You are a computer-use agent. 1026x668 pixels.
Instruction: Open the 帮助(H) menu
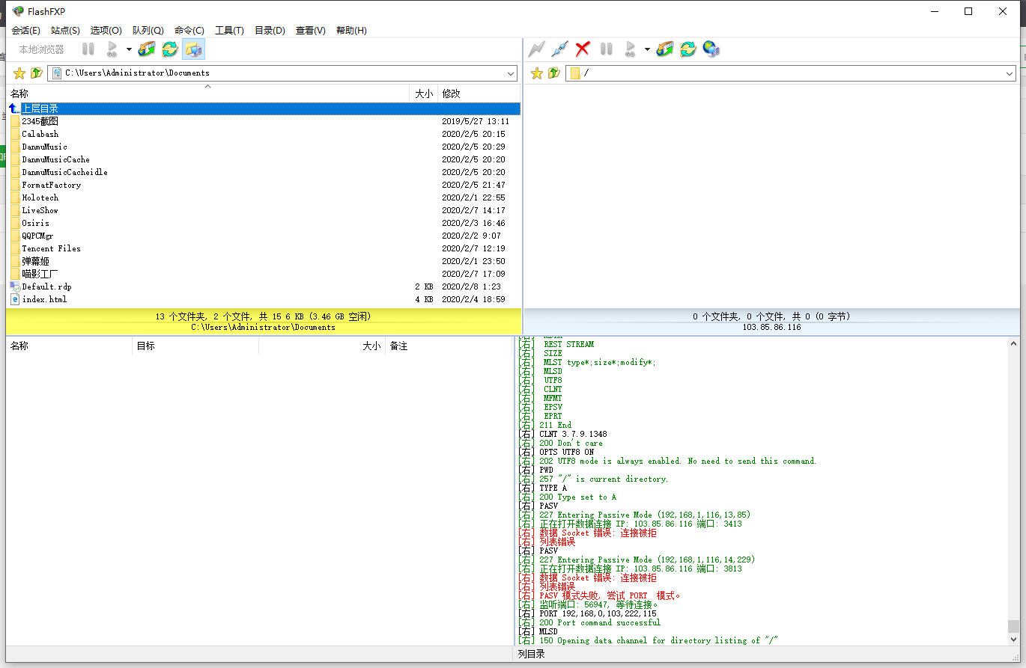(x=351, y=31)
